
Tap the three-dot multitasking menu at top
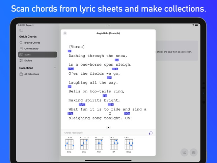click(x=108, y=25)
